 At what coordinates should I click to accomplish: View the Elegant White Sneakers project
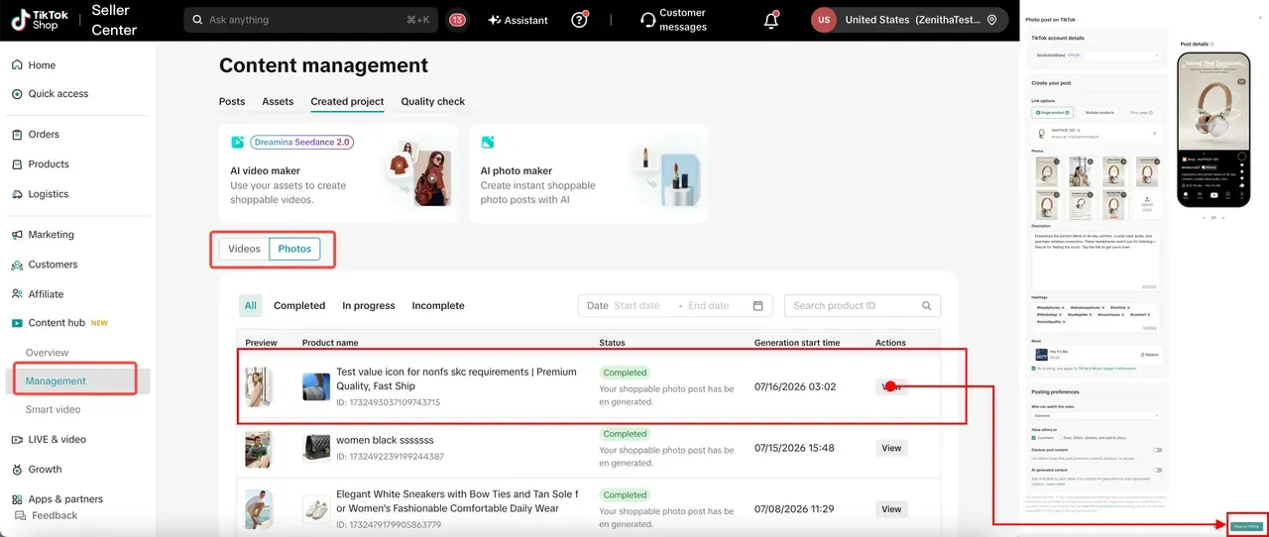click(x=891, y=509)
